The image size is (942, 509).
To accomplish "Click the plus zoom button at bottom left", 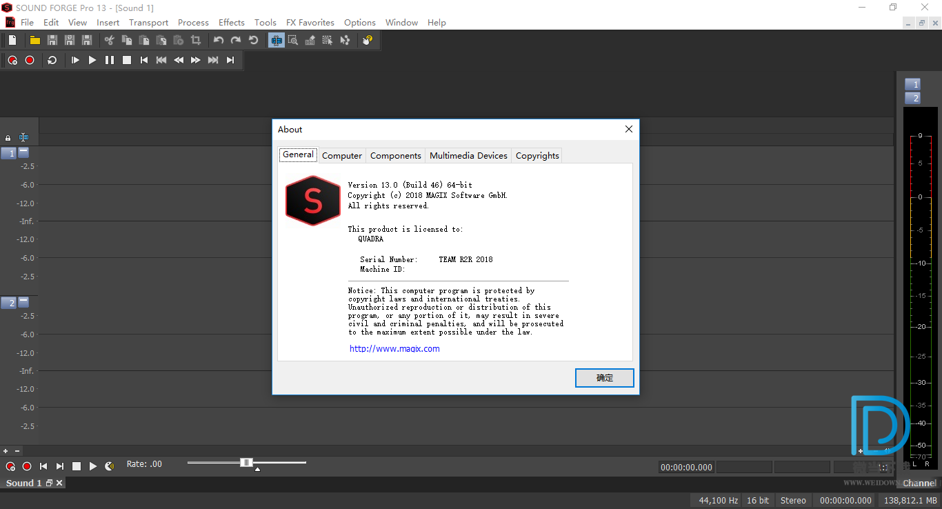I will pyautogui.click(x=6, y=451).
